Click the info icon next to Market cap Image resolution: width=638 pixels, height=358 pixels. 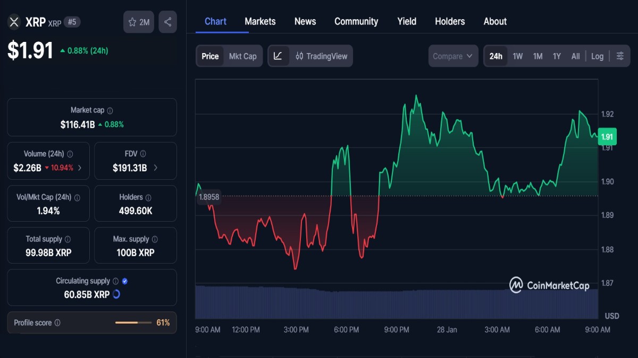pos(110,110)
